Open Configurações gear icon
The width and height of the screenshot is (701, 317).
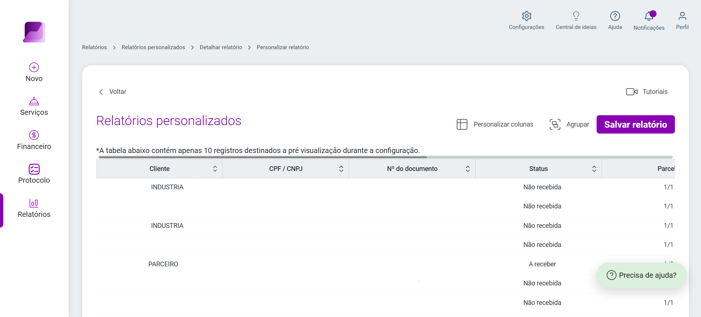(x=527, y=16)
